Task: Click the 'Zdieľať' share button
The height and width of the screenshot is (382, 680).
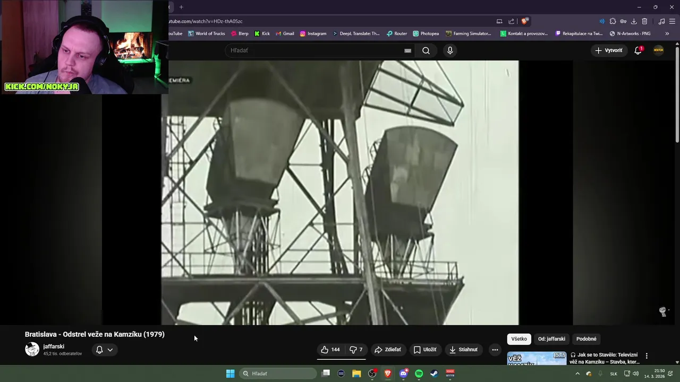Action: [388, 350]
